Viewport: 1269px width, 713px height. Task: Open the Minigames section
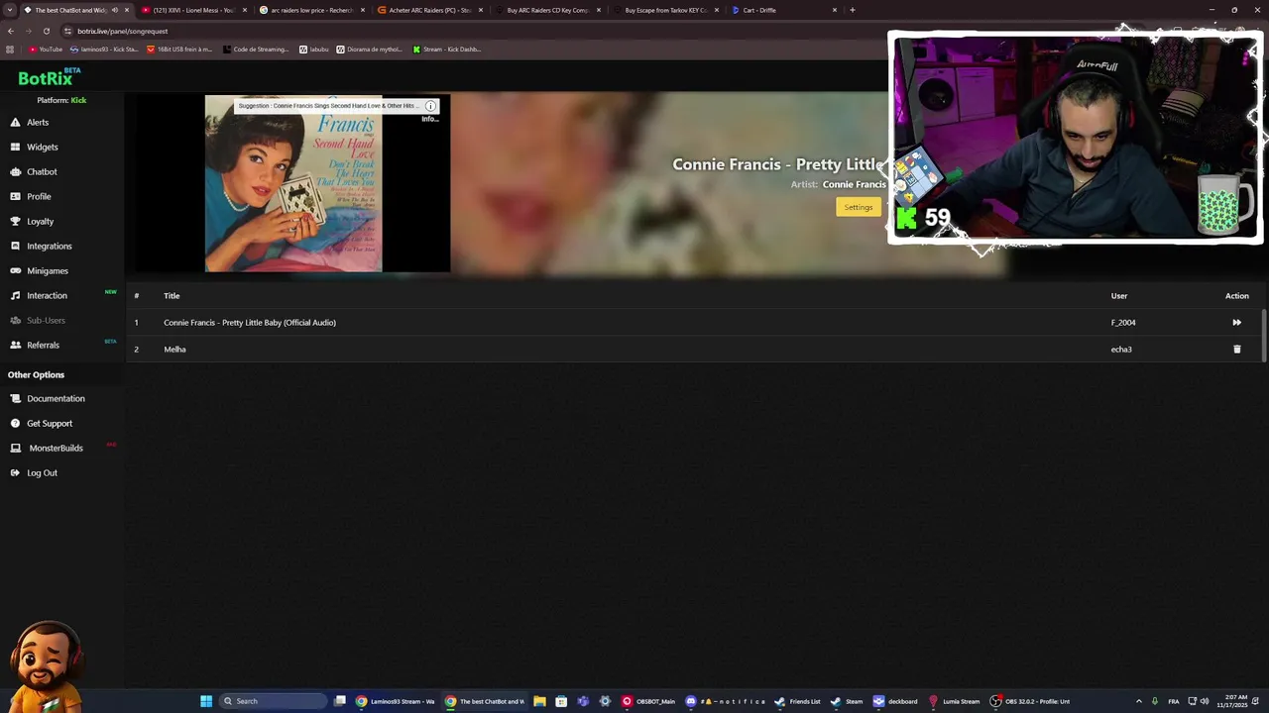point(39,270)
